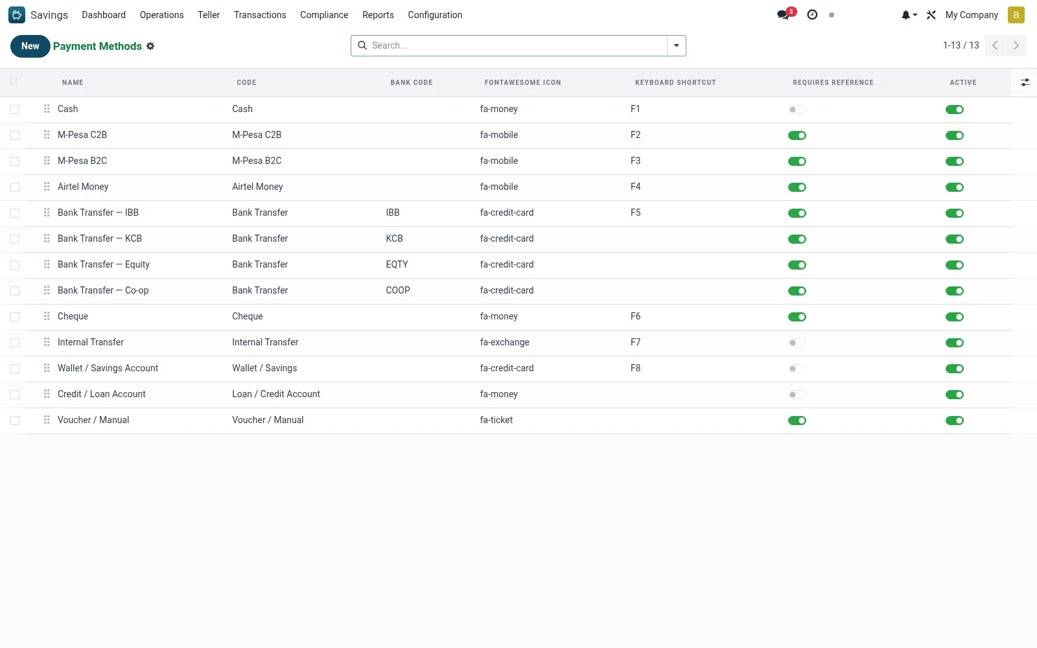This screenshot has height=648, width=1037.
Task: Open the Compliance menu
Action: (324, 15)
